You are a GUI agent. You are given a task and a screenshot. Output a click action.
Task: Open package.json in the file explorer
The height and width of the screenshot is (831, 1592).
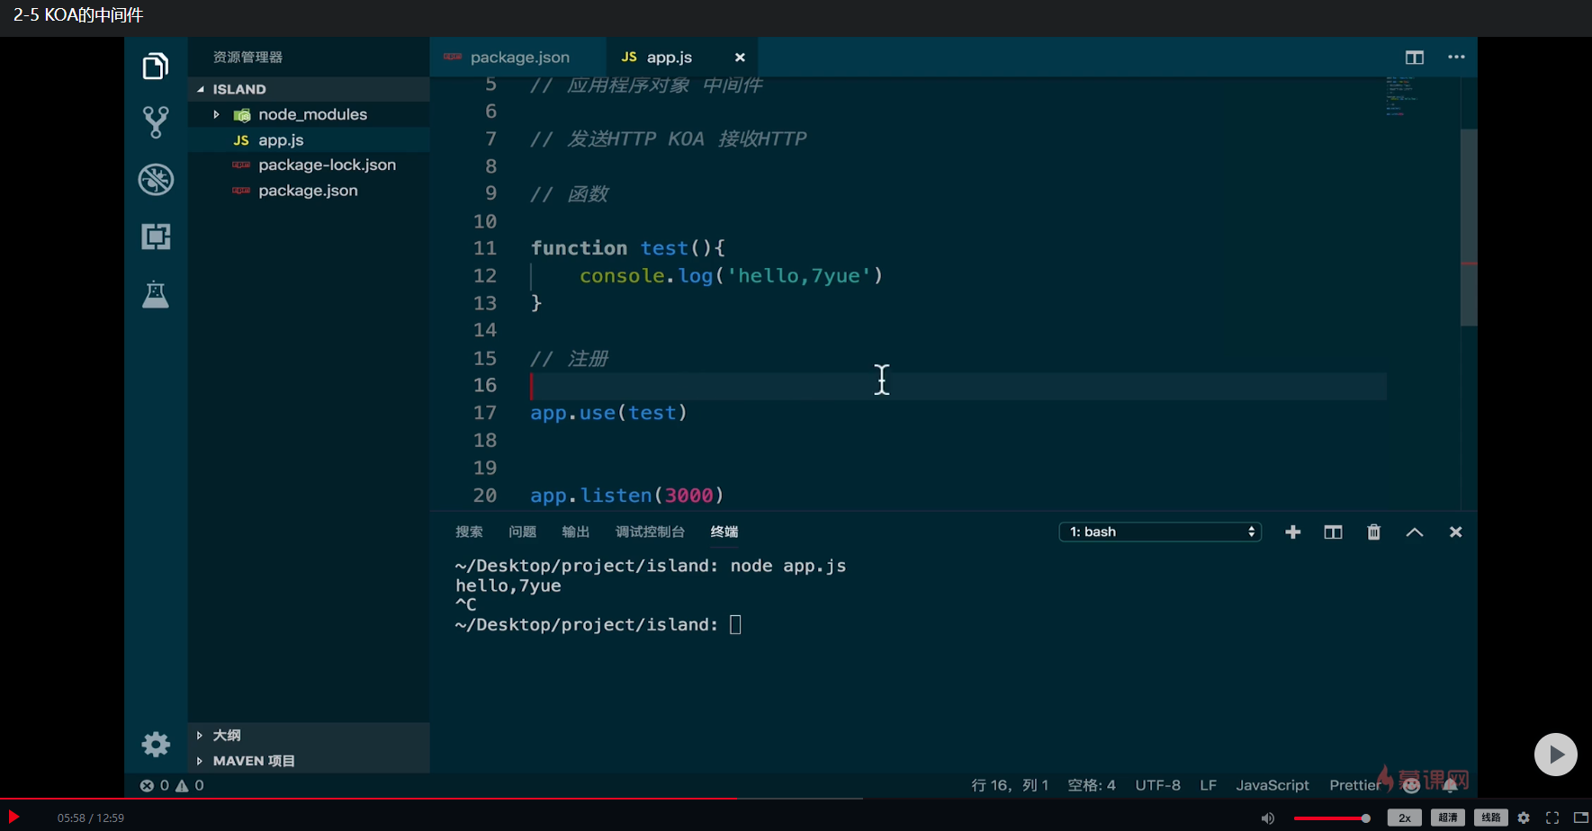308,191
